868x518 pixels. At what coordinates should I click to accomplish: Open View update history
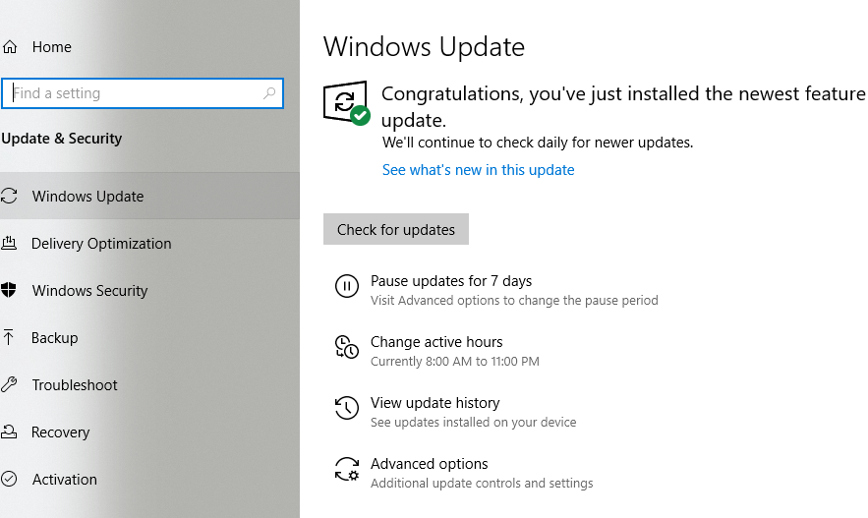pyautogui.click(x=435, y=403)
